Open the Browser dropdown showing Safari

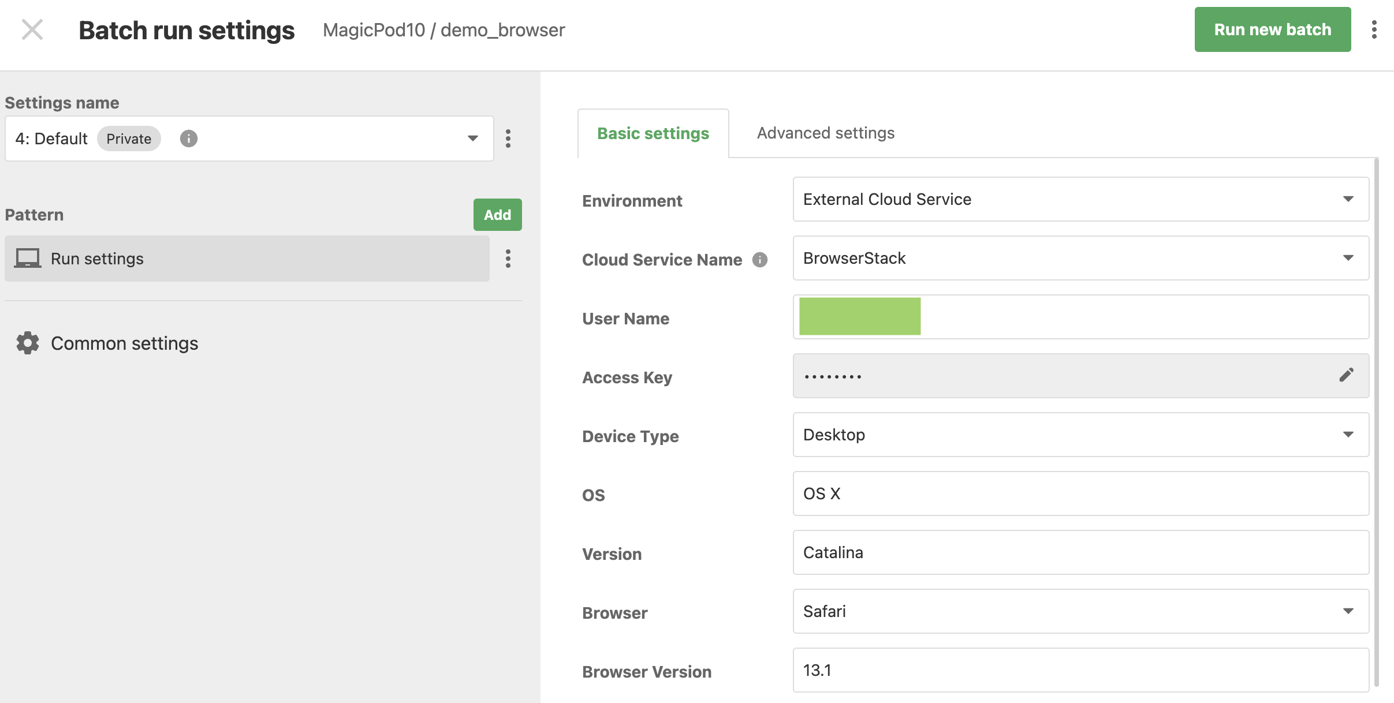1080,611
